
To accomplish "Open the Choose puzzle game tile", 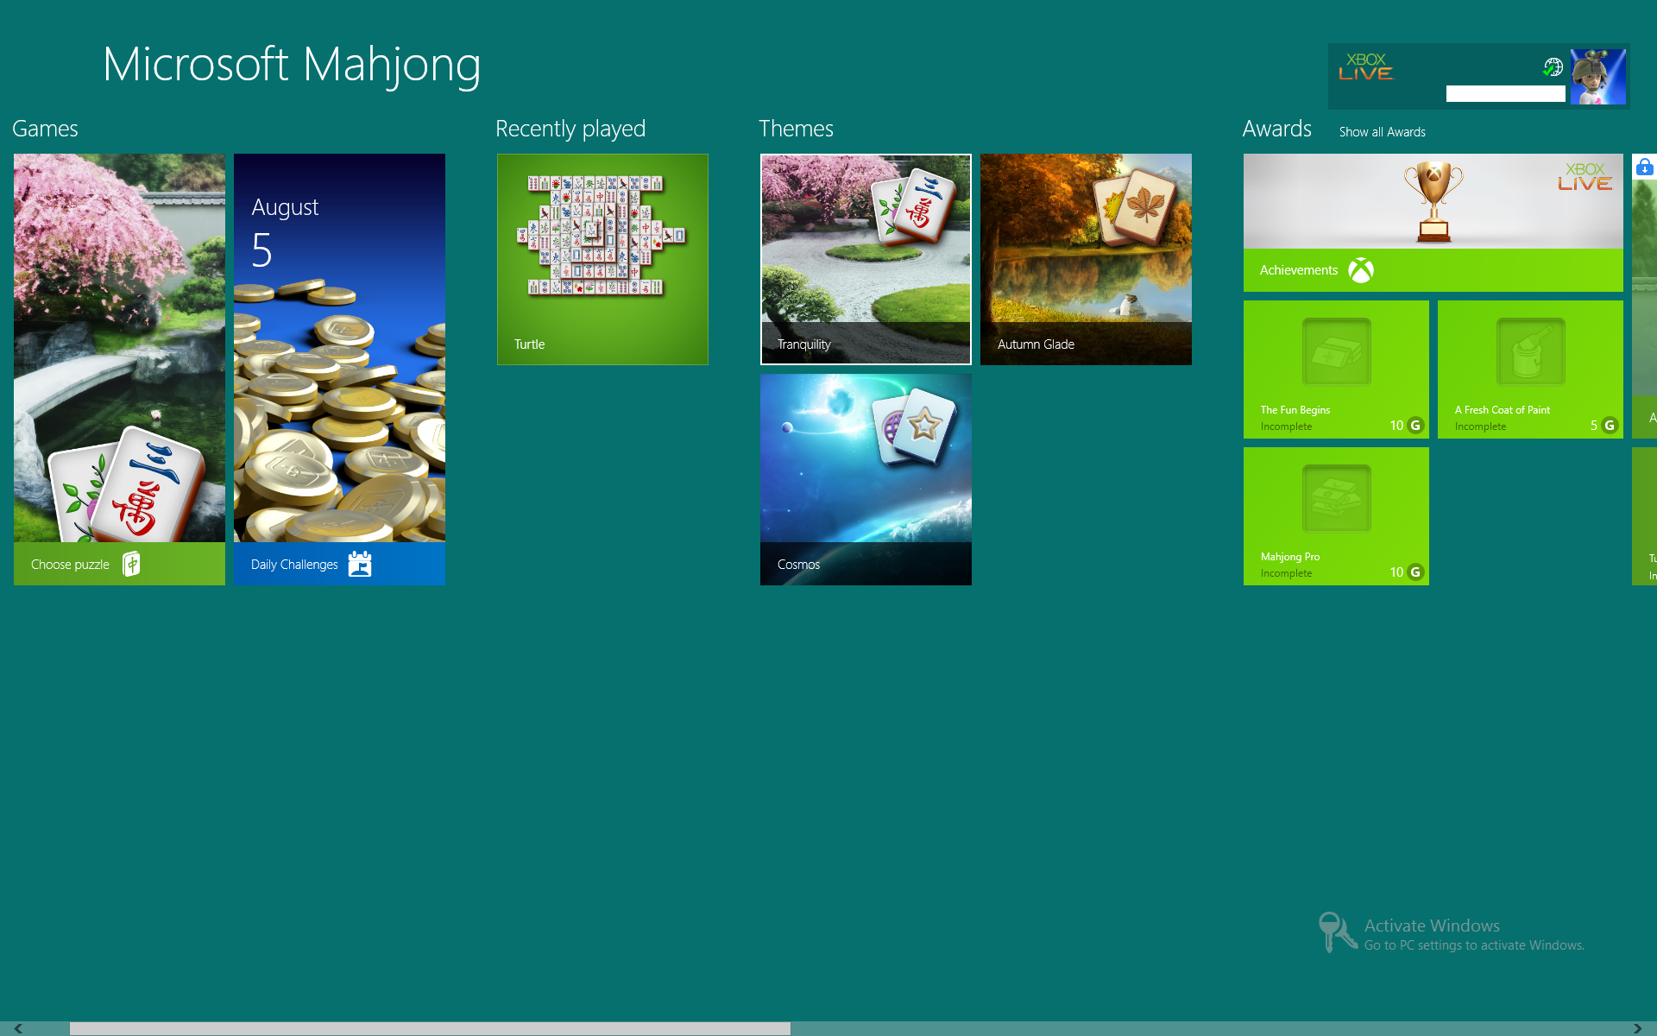I will click(x=119, y=370).
